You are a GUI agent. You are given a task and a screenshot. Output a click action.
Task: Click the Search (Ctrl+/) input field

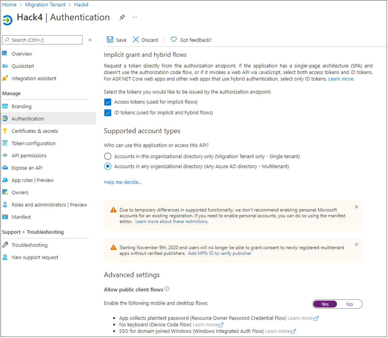(42, 40)
